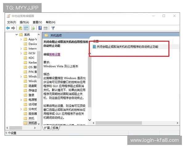Toggle the show/hide action pane icon
Viewport: 185px width, 148px height.
(x=46, y=28)
